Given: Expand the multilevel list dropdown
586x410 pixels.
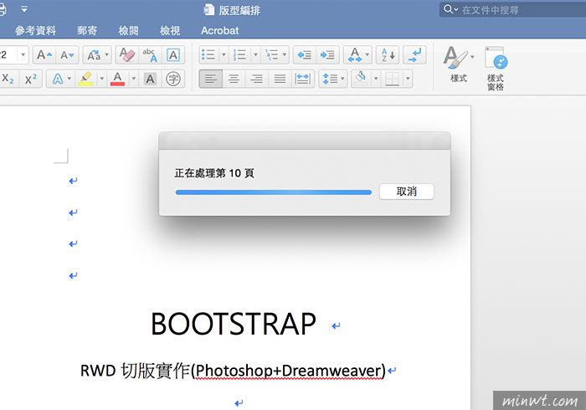Looking at the screenshot, I should [285, 55].
